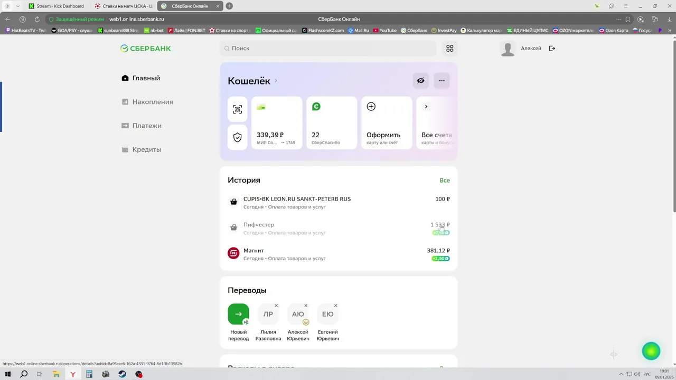Click basket icon of CUPIS transaction
Image resolution: width=676 pixels, height=380 pixels.
233,202
